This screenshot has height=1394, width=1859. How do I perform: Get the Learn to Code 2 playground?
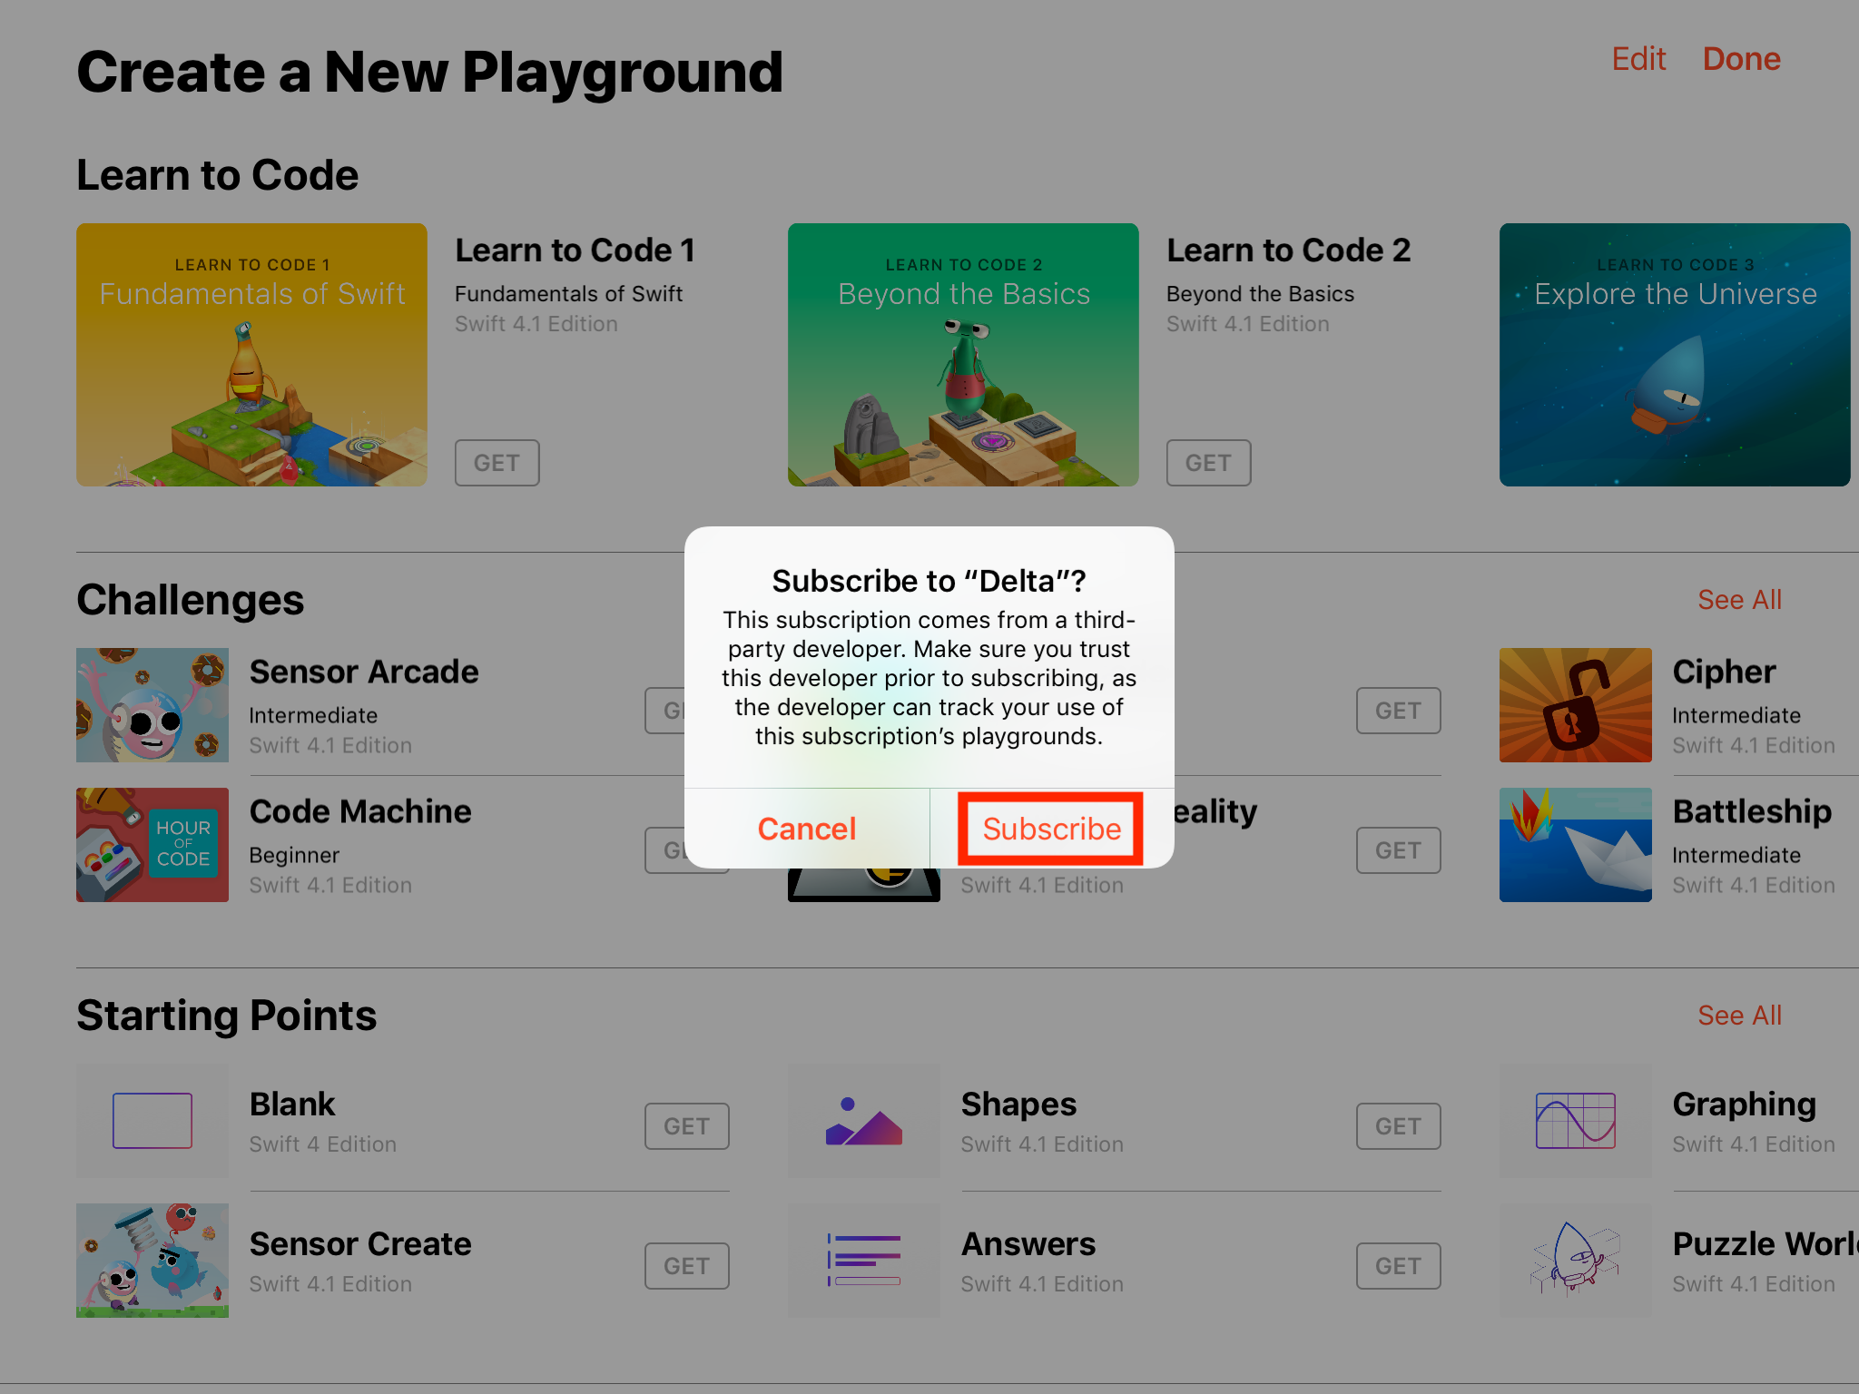[x=1209, y=463]
